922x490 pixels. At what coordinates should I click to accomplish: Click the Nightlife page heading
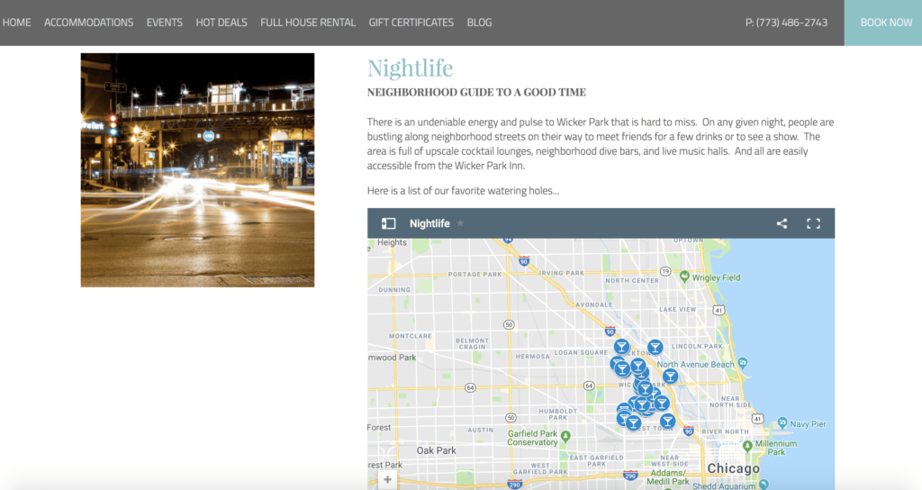410,68
